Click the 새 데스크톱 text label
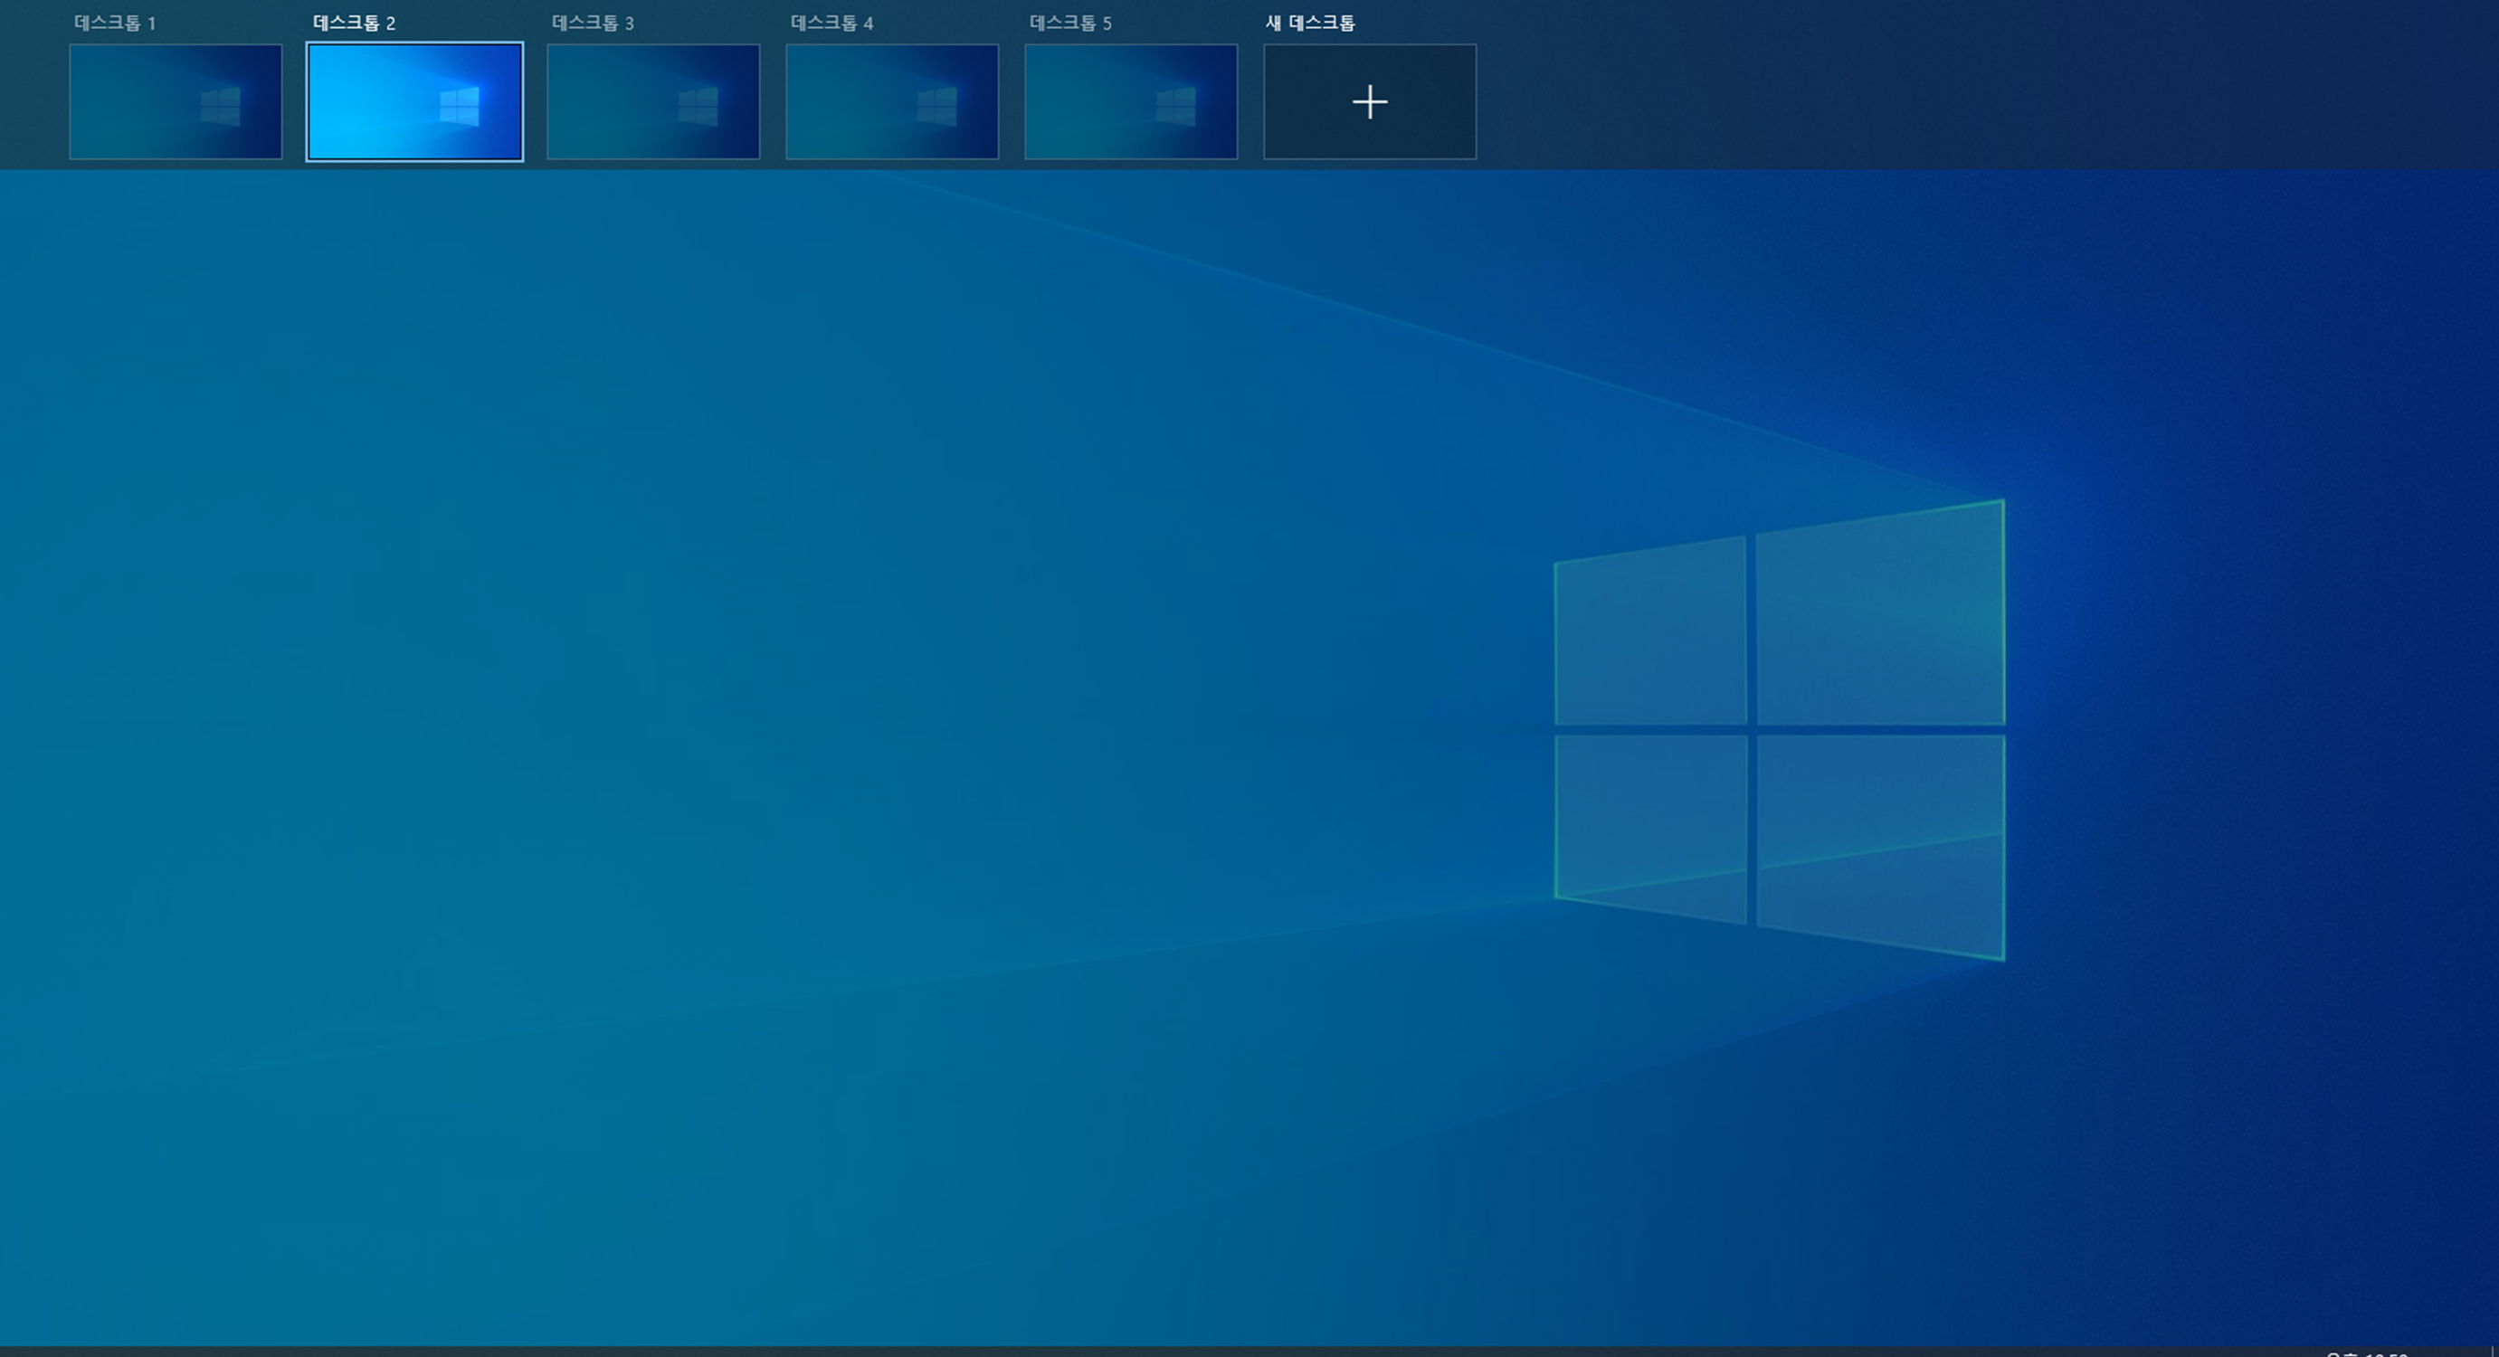The width and height of the screenshot is (2499, 1357). coord(1309,24)
